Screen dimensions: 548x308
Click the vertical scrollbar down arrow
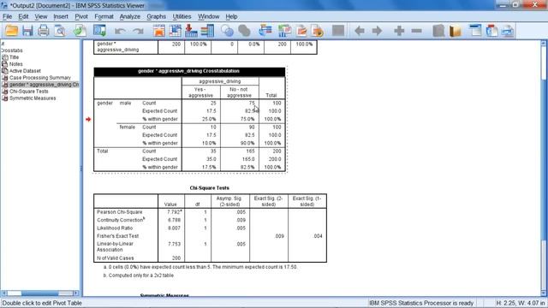[544, 293]
